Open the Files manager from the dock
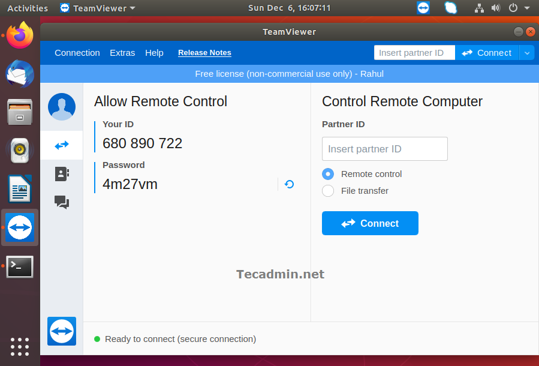This screenshot has width=539, height=366. [20, 112]
